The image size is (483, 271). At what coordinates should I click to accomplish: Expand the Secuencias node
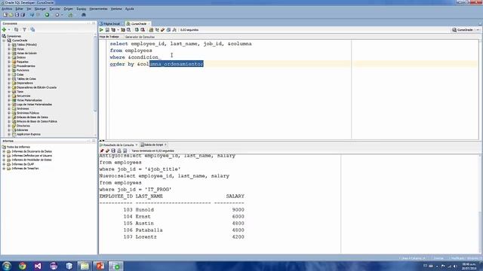click(x=9, y=96)
